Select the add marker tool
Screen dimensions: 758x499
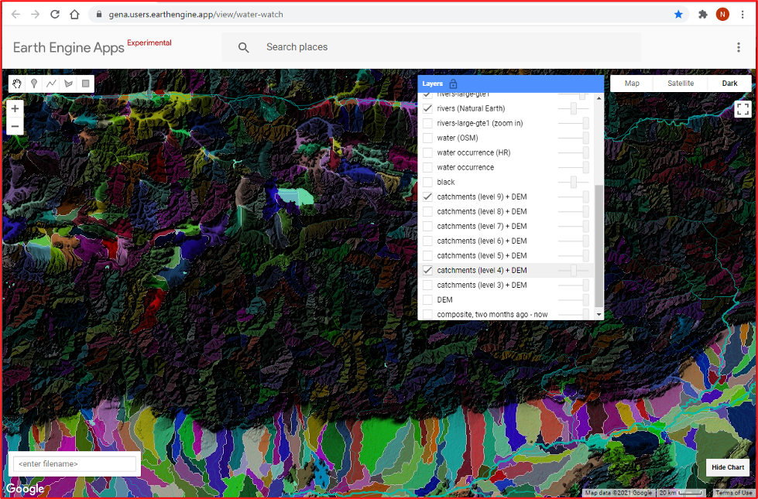click(x=34, y=84)
